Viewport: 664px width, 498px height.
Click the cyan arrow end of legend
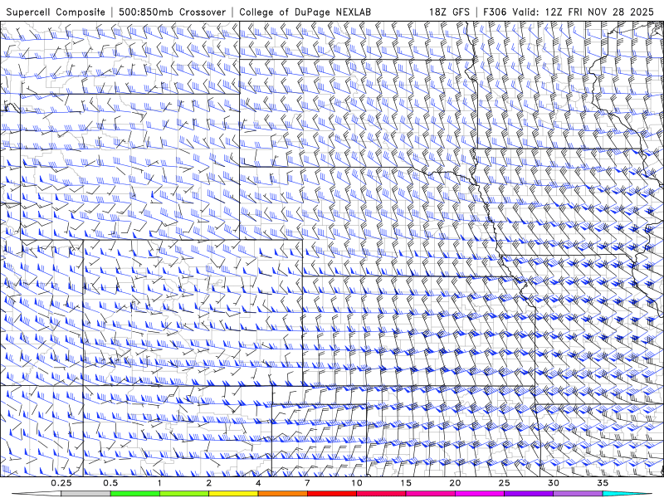tap(628, 494)
